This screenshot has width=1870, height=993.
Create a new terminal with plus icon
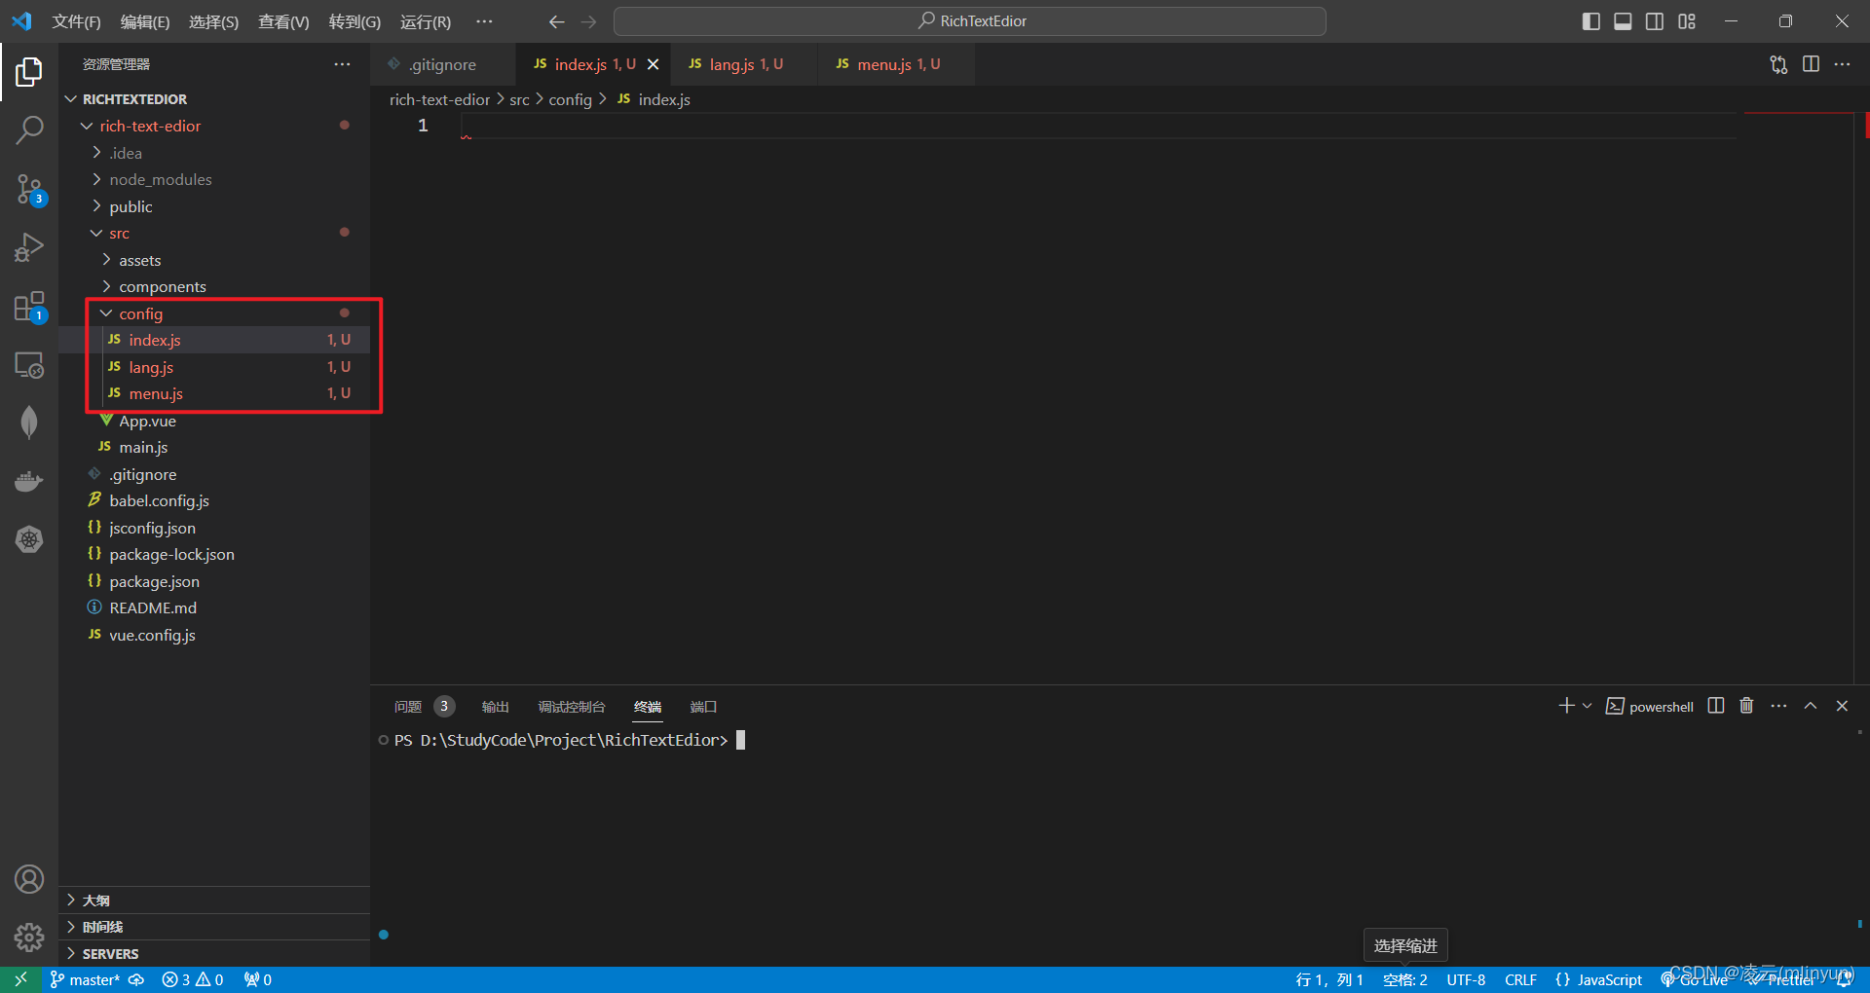pos(1566,706)
